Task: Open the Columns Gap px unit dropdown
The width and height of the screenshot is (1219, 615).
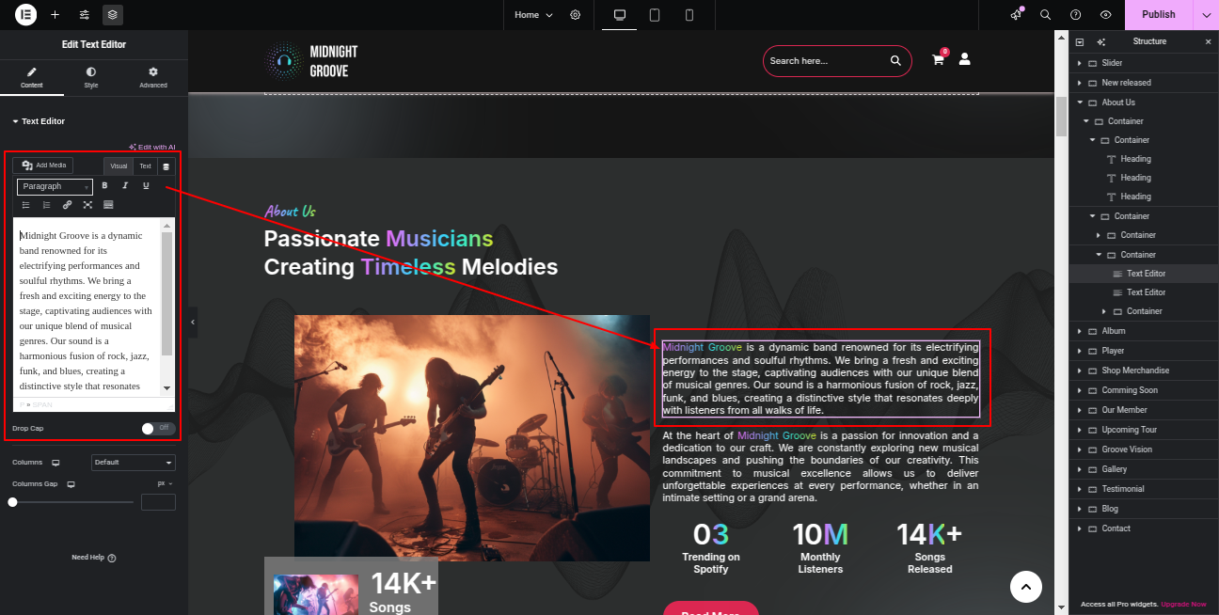Action: (165, 483)
